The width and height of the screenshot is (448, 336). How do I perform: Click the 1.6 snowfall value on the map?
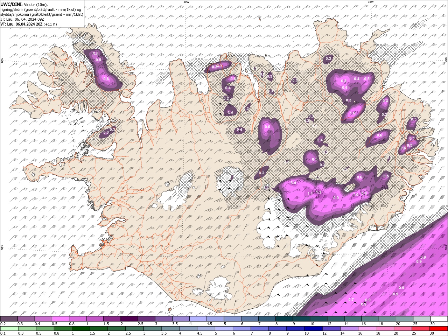click(352, 113)
